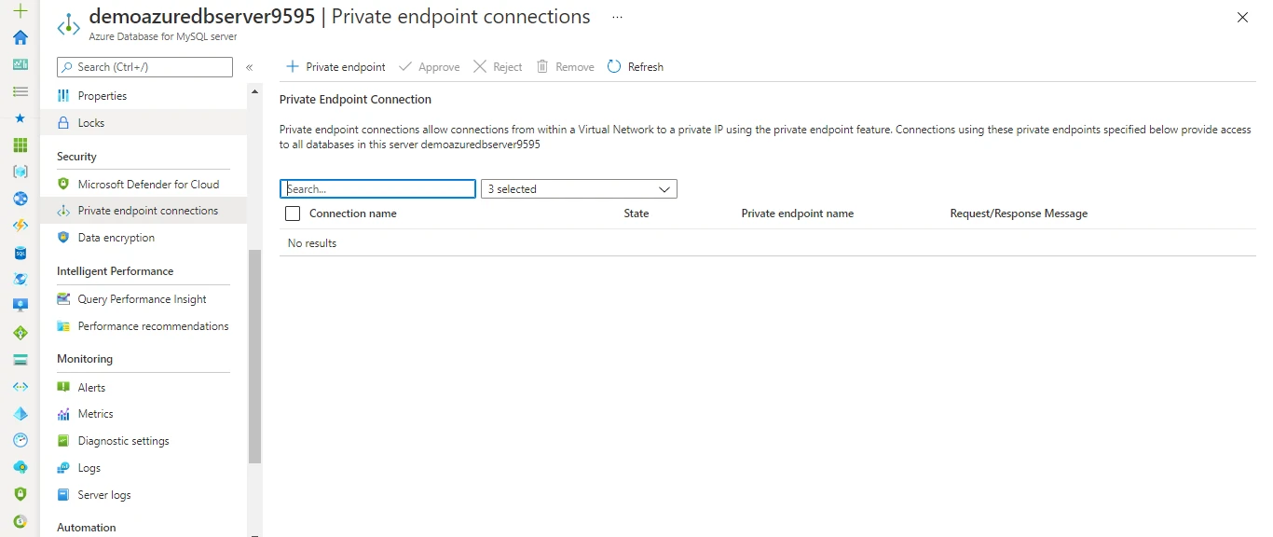Screen dimensions: 1273x537
Task: Open the Metrics blade
Action: coord(94,413)
